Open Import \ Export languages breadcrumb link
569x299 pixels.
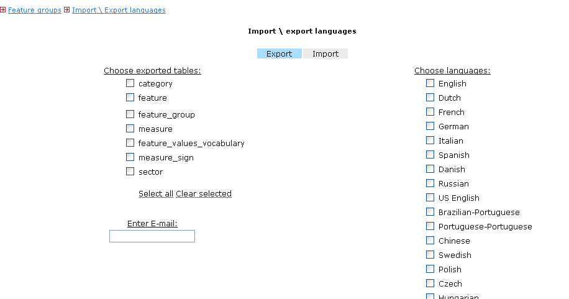click(119, 10)
